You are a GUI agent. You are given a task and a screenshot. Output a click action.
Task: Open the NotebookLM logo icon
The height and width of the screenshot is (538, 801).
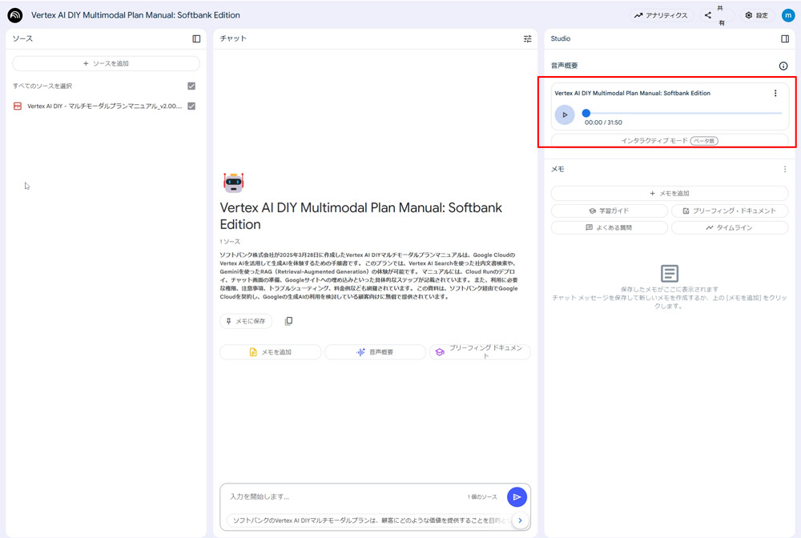14,14
